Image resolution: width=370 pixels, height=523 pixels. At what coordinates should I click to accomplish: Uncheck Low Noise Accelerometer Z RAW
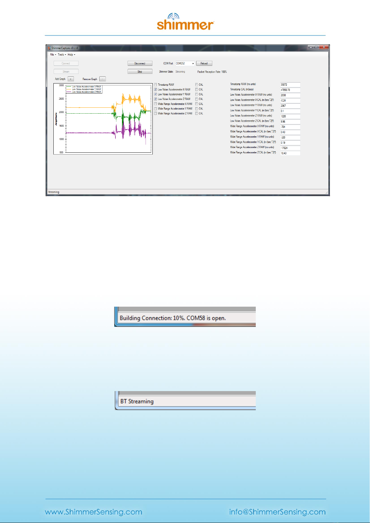(156, 99)
